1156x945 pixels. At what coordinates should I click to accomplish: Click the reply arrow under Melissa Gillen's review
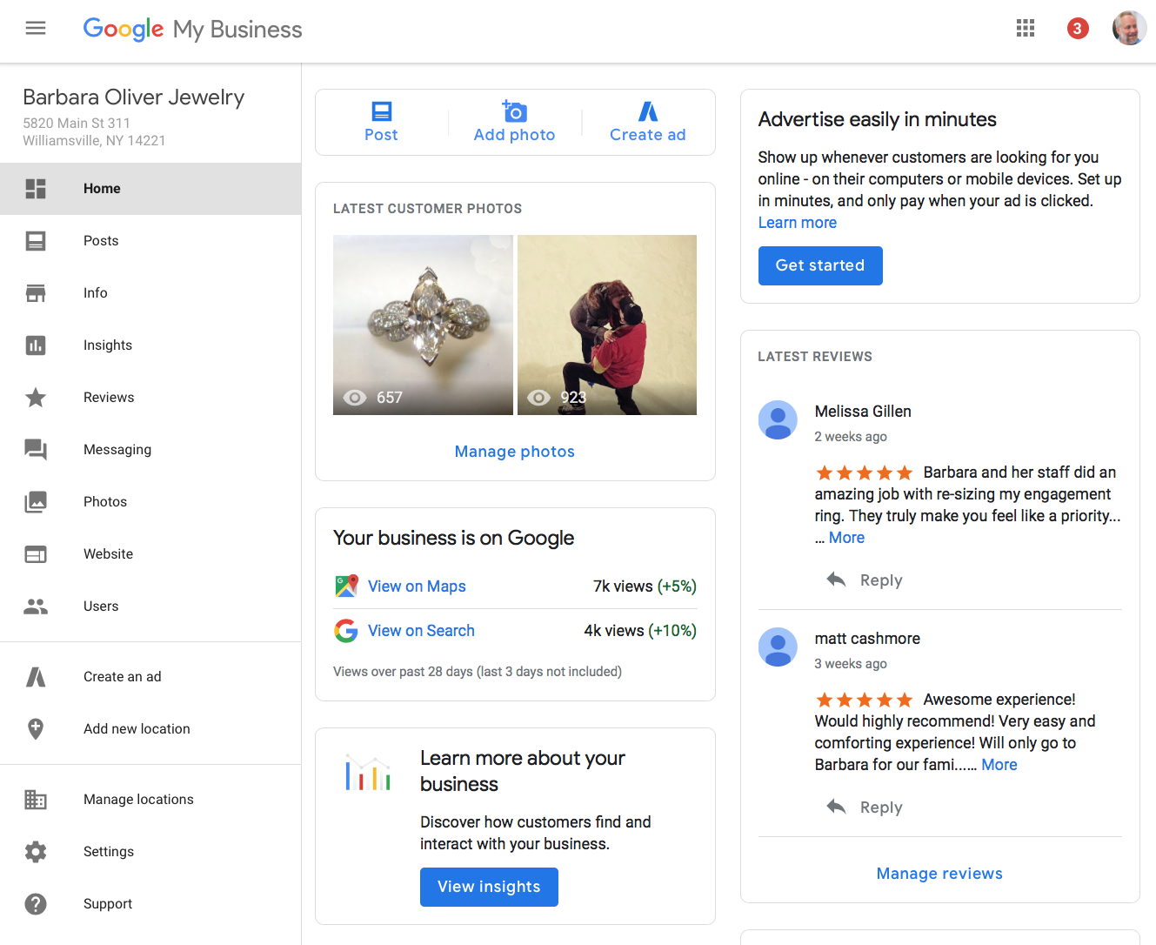pyautogui.click(x=836, y=580)
